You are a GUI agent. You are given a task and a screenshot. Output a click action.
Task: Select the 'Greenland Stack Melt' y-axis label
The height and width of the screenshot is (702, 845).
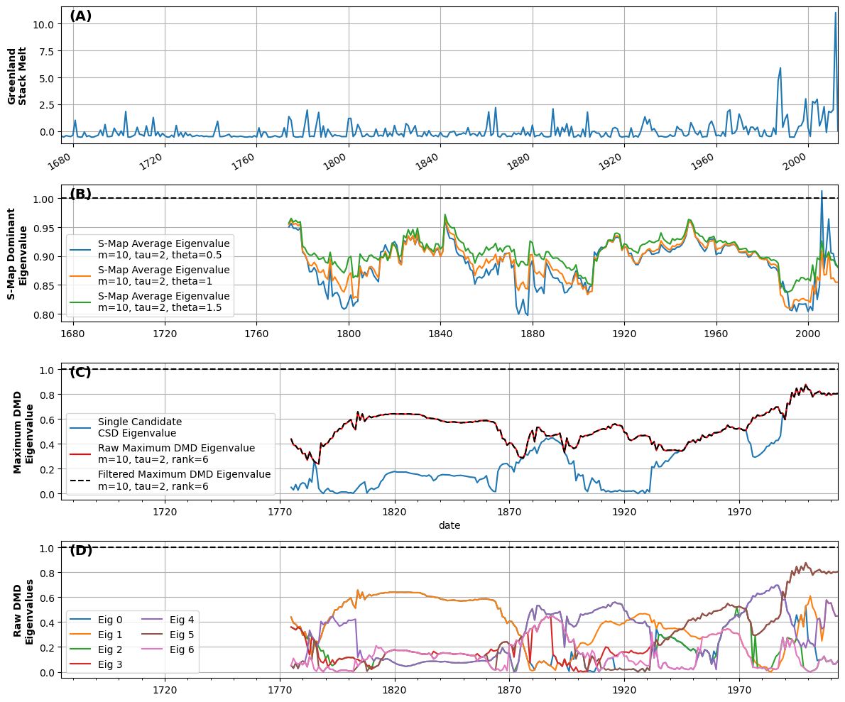pos(17,77)
